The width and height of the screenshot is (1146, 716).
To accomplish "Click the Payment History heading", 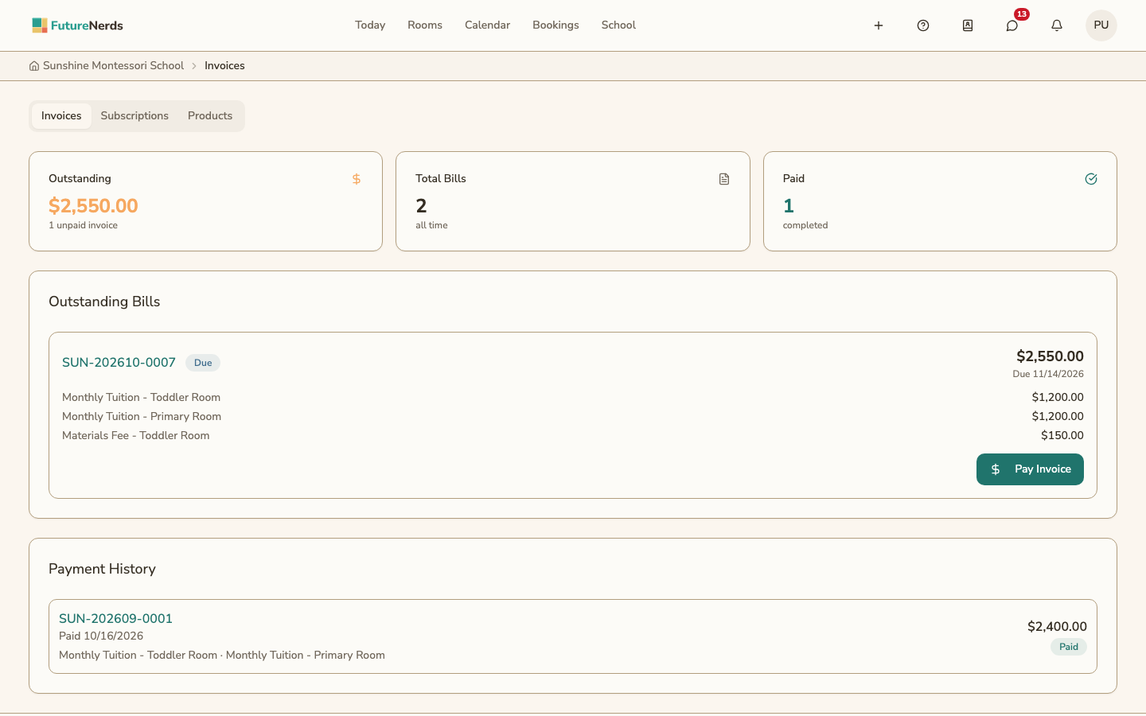I will click(x=102, y=570).
